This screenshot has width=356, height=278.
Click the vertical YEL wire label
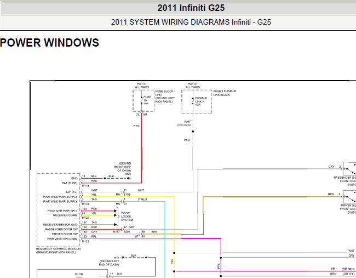[172, 261]
